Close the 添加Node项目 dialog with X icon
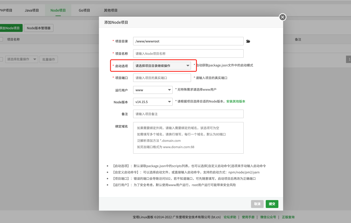 [282, 17]
